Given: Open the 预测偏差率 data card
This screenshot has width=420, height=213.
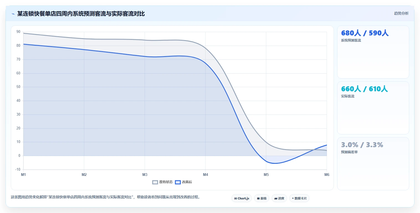Looking at the screenshot, I should (x=373, y=164).
